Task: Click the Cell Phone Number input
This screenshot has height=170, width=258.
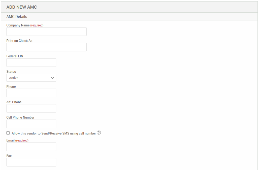Action: 31,124
